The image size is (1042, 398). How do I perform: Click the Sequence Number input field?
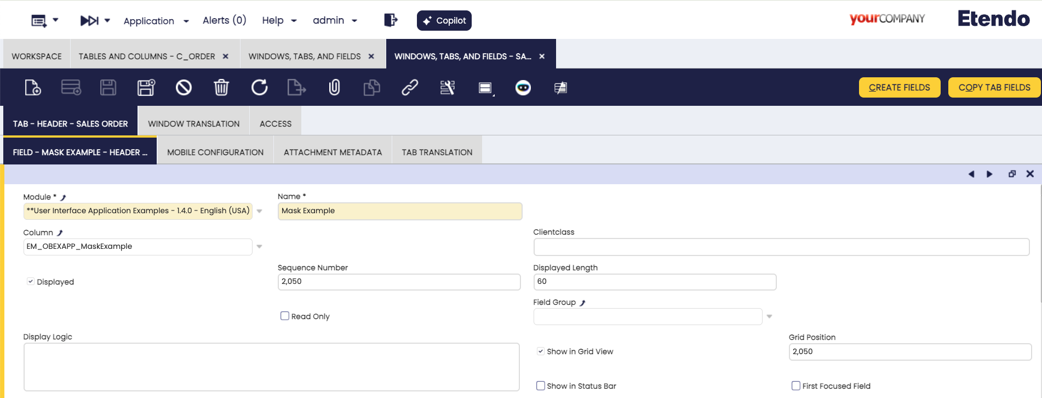pos(398,282)
